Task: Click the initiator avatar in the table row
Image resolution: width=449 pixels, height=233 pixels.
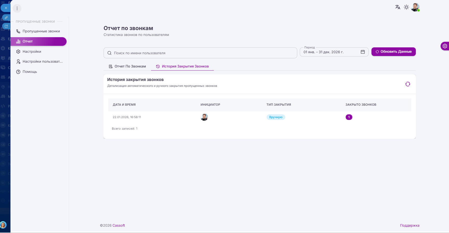Action: (204, 117)
